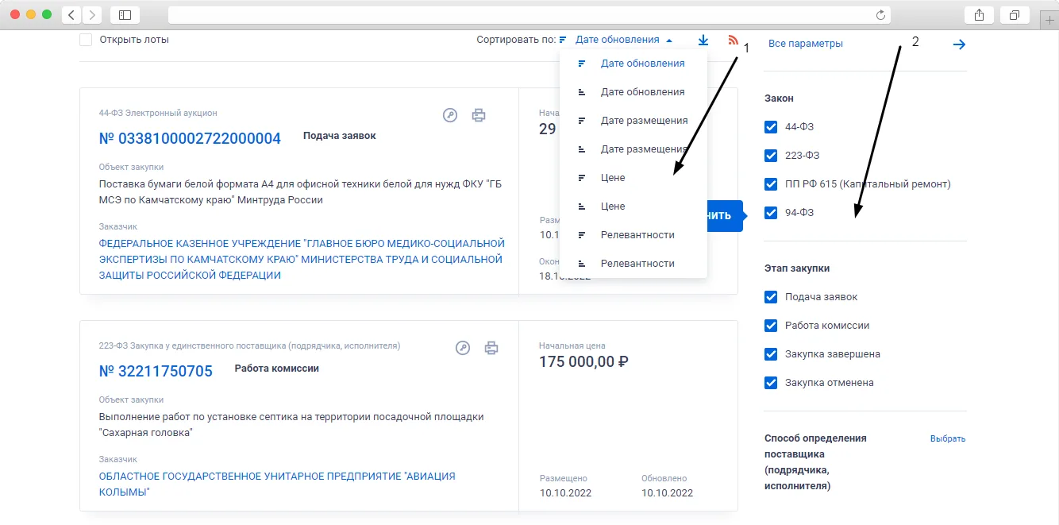
Task: Click the Safari forward navigation arrow
Action: (92, 15)
